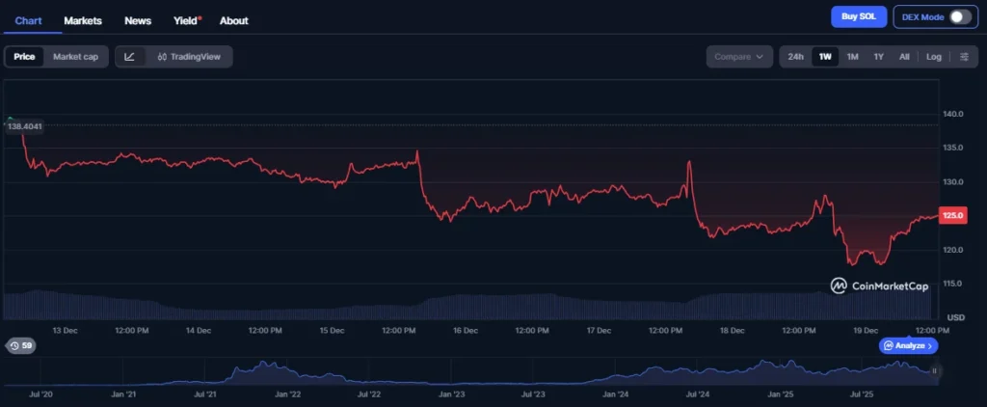
Task: Click the 13 Dec date axis label
Action: pyautogui.click(x=65, y=330)
